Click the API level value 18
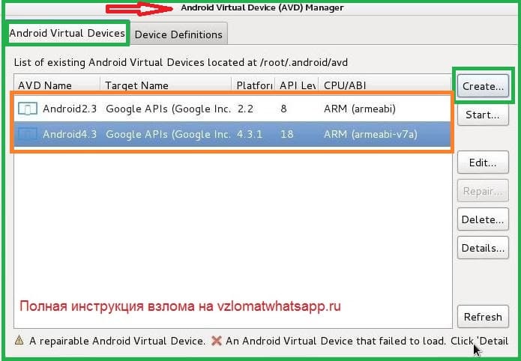Viewport: 521px width, 361px height. [287, 134]
